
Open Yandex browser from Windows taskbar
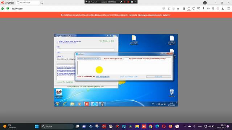point(177,126)
